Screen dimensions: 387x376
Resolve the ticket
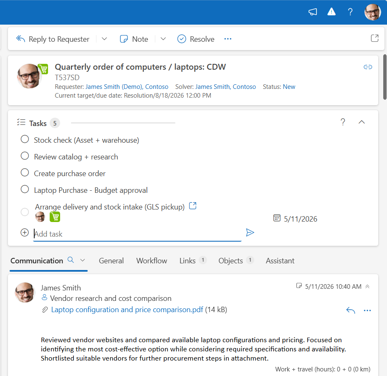pyautogui.click(x=196, y=39)
